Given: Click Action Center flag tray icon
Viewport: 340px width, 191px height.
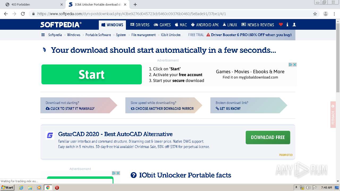Looking at the screenshot, I should [x=315, y=188].
